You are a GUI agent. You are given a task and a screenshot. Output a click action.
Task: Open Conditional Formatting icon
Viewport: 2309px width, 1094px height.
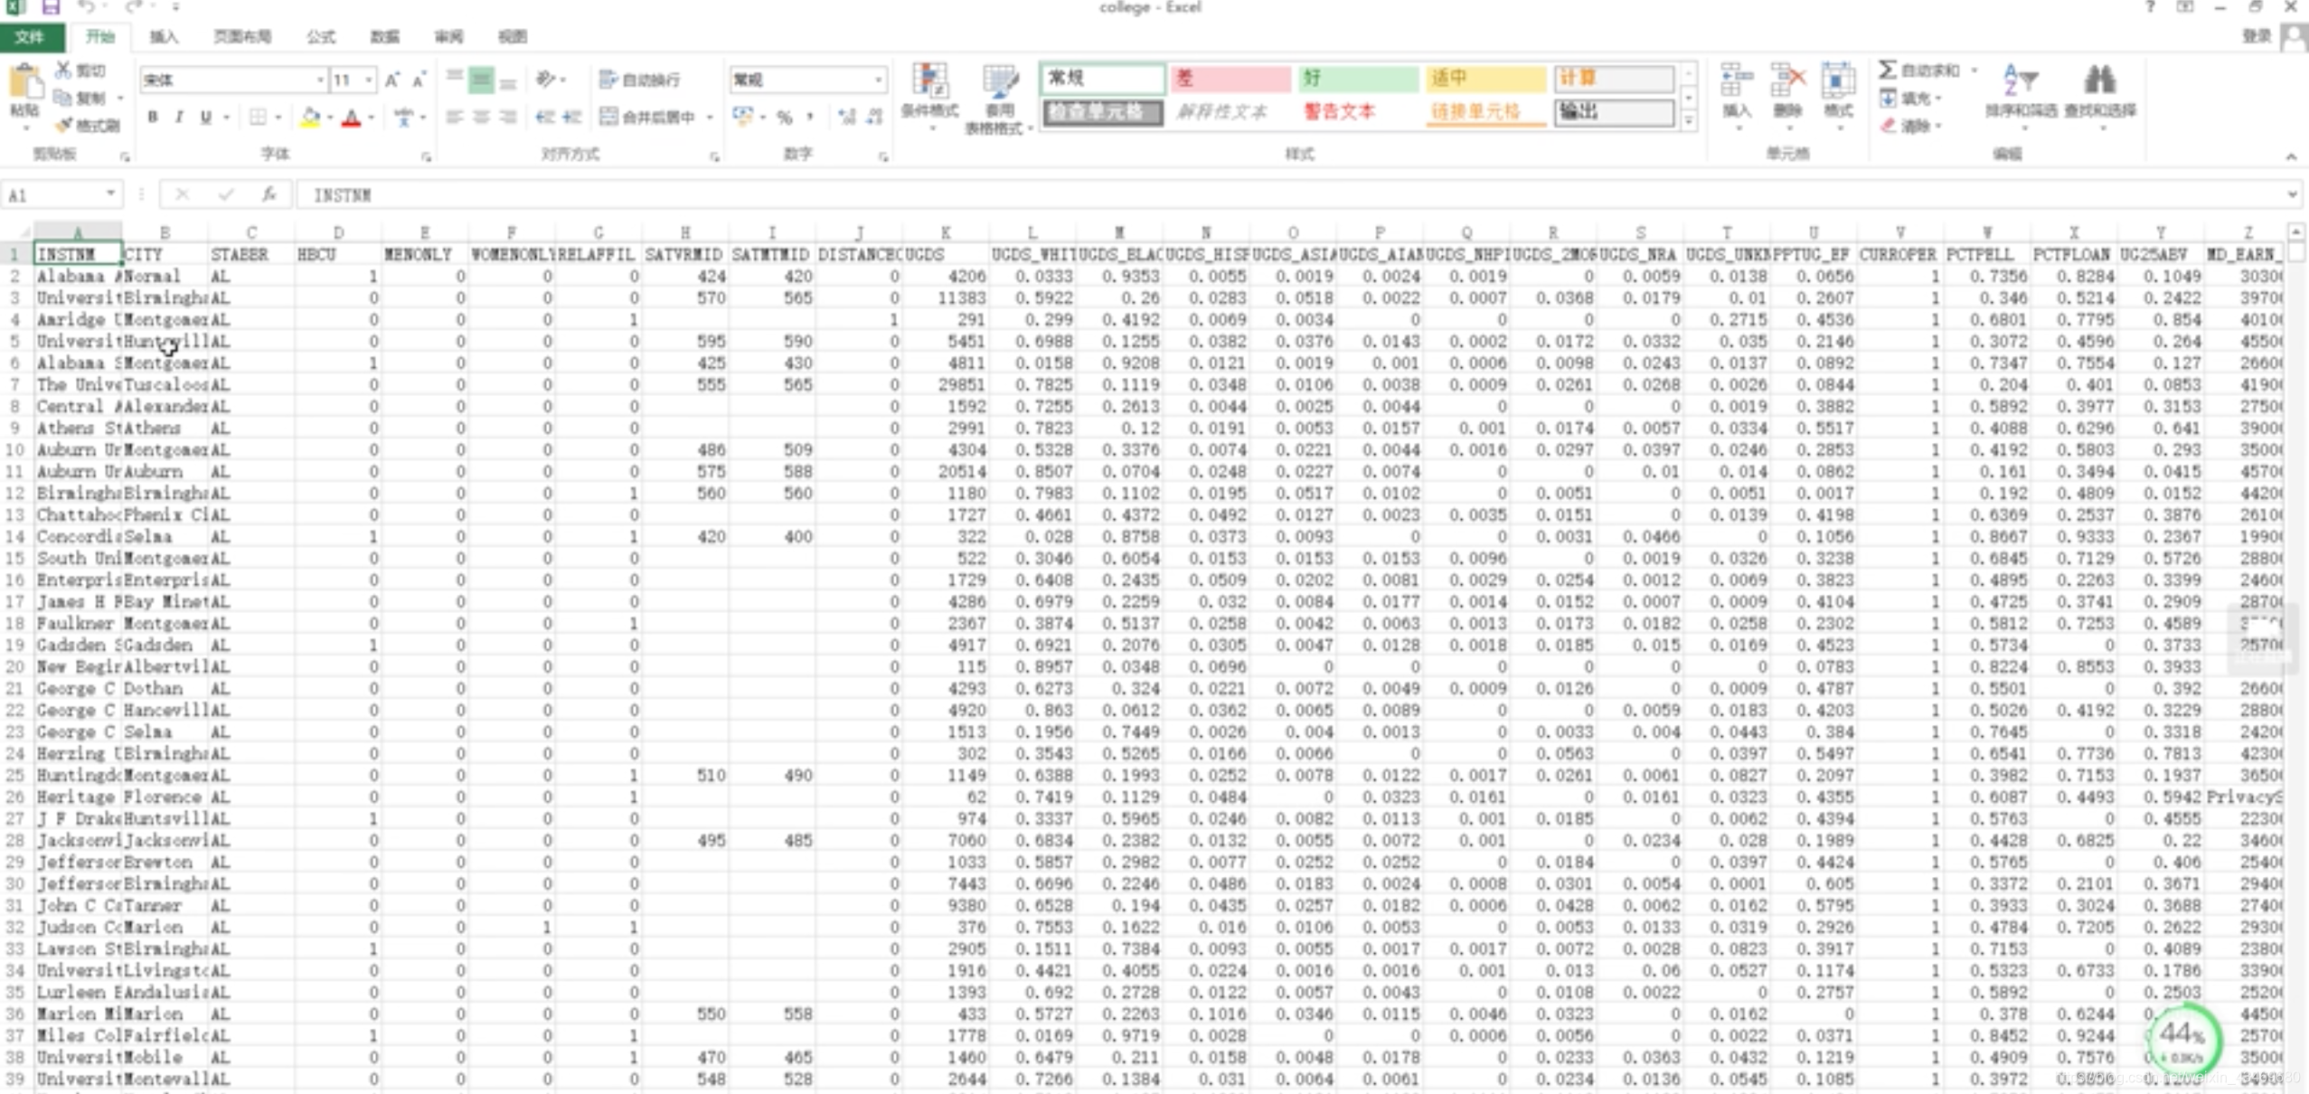point(929,80)
